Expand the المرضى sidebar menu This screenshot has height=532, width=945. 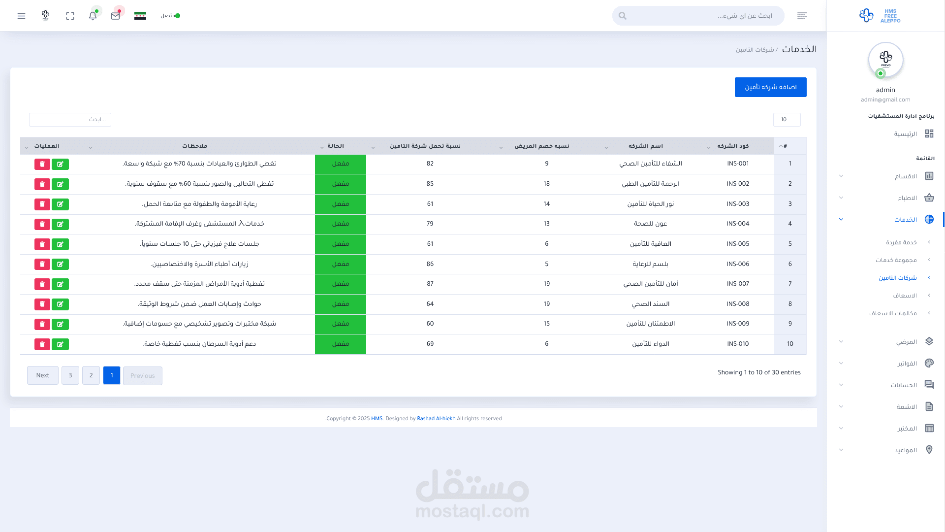[x=906, y=342]
